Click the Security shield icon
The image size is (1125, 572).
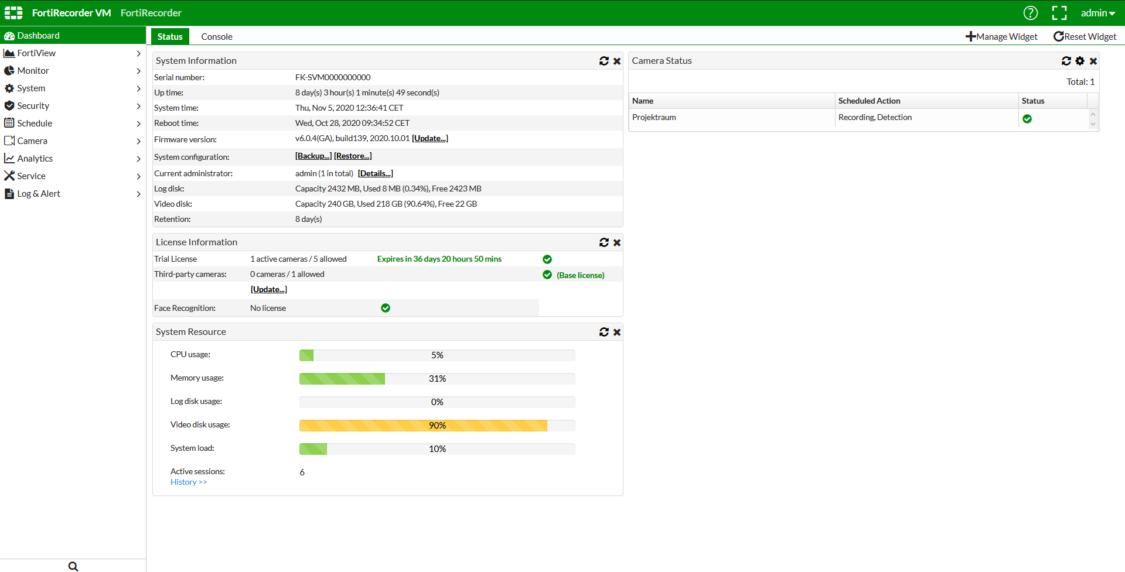[9, 106]
